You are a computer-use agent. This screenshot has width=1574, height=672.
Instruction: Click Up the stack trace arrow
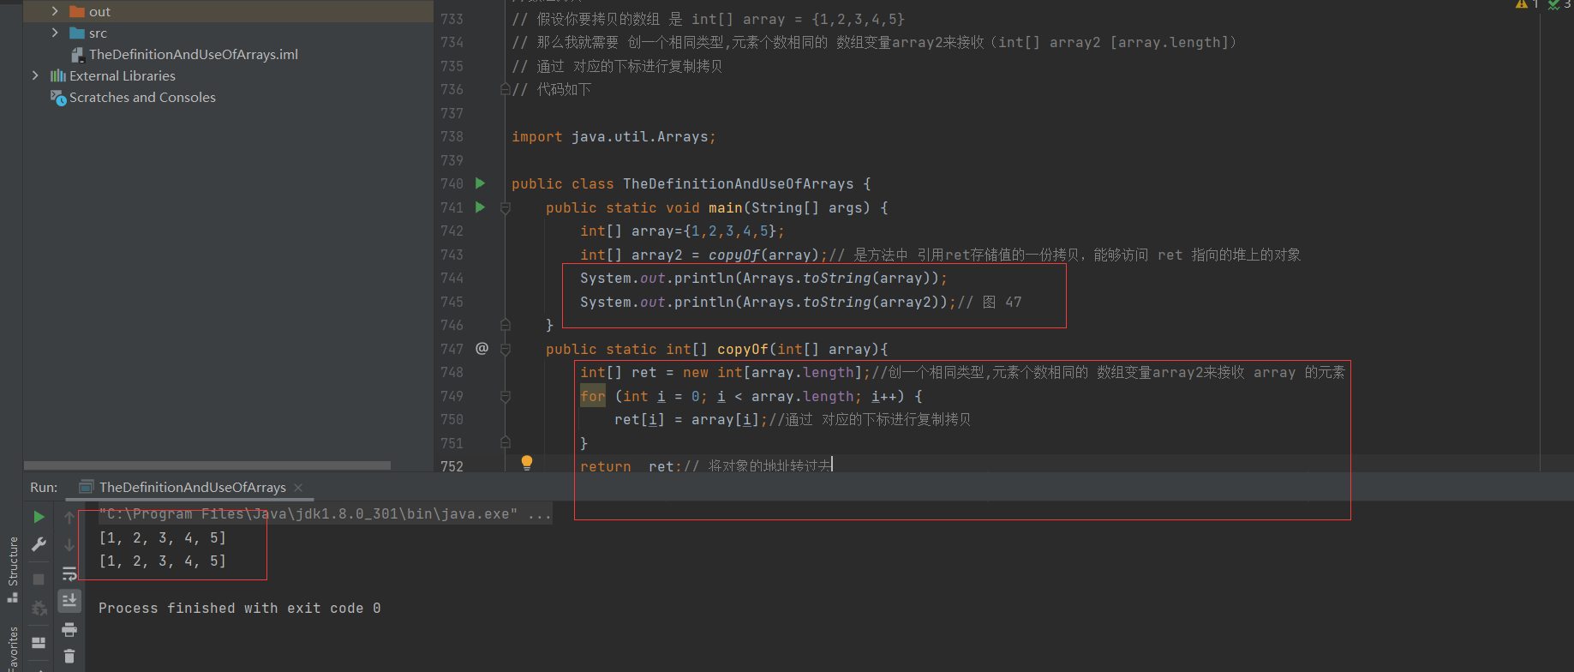tap(69, 518)
